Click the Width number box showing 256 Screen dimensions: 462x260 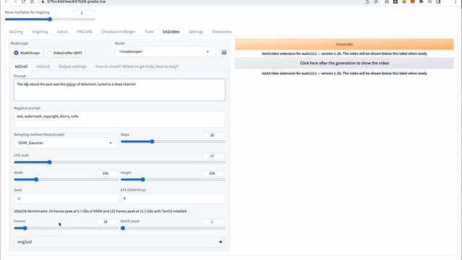tap(108, 173)
